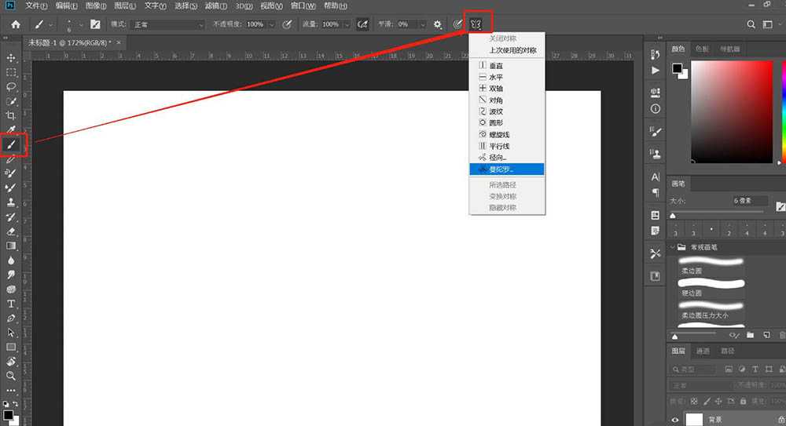Select the Horizontal Type tool

(x=12, y=304)
